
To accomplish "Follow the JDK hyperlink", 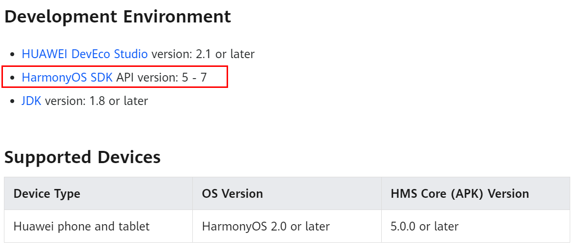I will pos(31,101).
